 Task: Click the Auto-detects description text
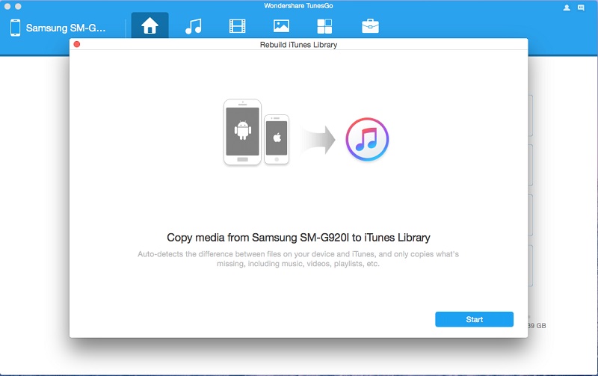298,259
